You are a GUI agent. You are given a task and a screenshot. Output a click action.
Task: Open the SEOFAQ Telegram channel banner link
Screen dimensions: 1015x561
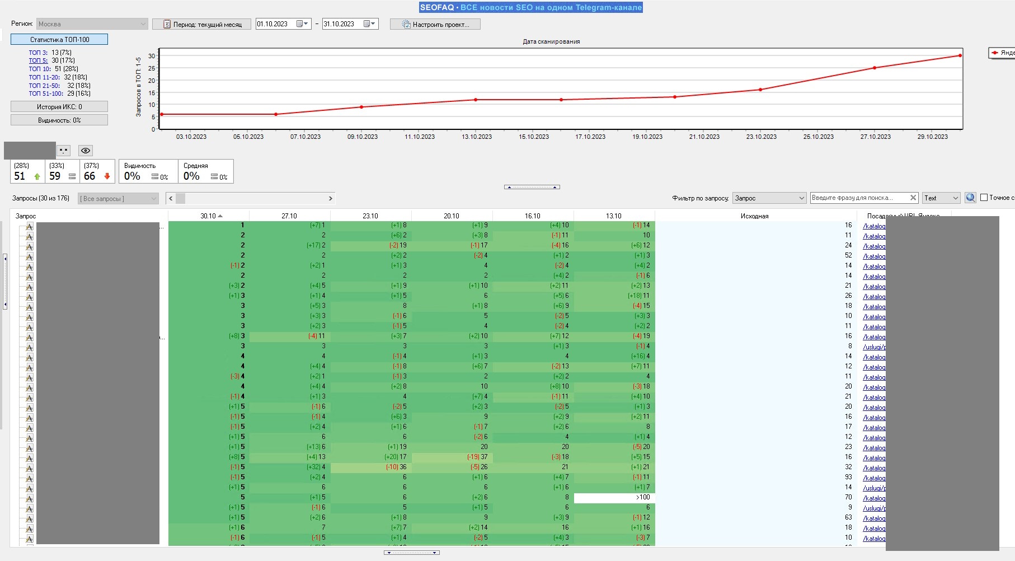530,7
